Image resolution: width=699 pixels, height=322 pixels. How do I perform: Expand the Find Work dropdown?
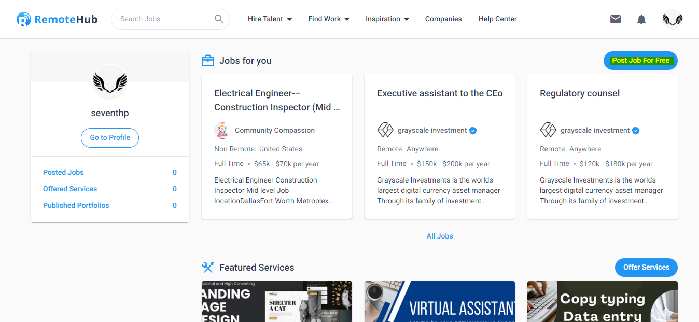[x=329, y=19]
